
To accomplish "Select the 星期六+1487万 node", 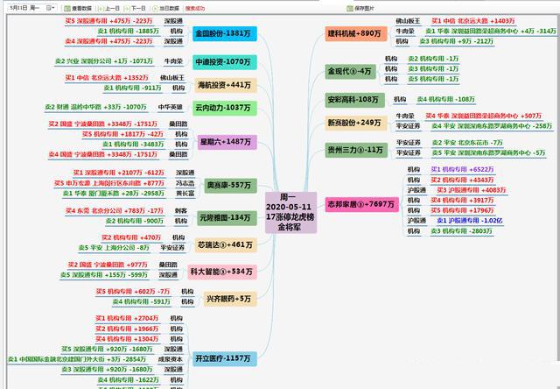I will pyautogui.click(x=227, y=142).
